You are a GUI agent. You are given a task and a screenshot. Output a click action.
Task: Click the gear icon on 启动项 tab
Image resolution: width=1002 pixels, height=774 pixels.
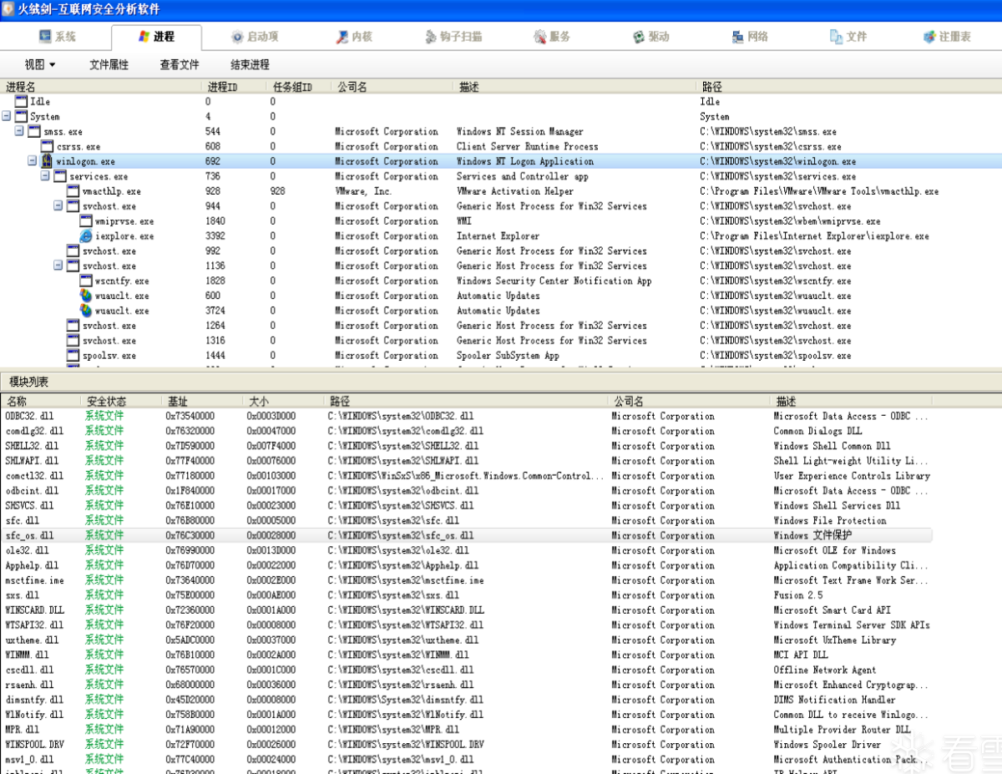[x=237, y=37]
